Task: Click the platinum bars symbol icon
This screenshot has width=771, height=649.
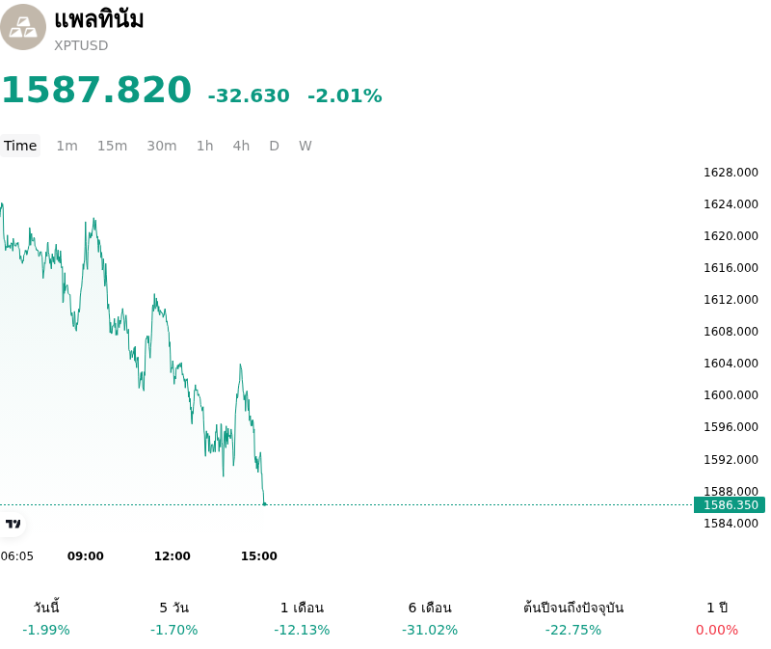Action: tap(22, 27)
